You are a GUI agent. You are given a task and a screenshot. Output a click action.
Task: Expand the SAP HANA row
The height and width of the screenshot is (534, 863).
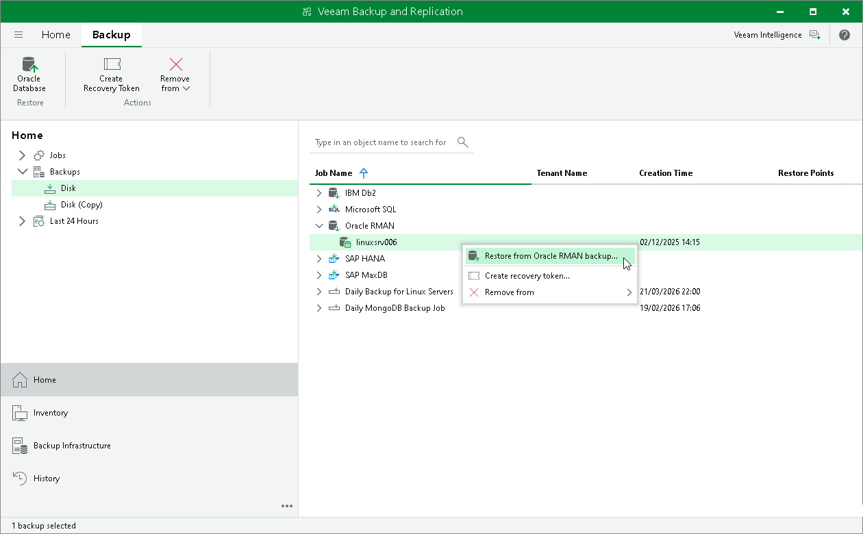(x=318, y=259)
